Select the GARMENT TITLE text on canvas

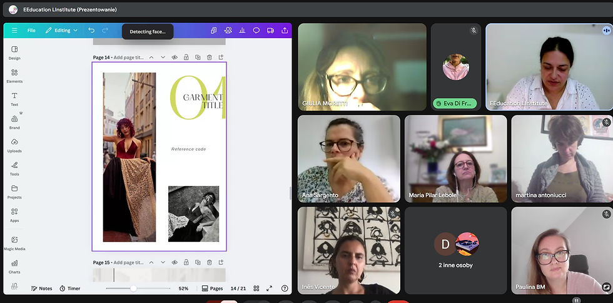[203, 101]
